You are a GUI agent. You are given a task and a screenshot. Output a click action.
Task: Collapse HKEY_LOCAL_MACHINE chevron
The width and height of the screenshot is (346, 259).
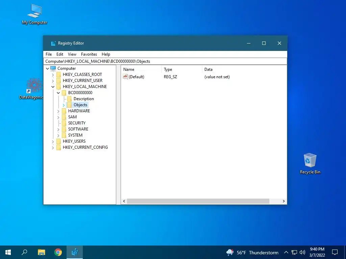(53, 87)
